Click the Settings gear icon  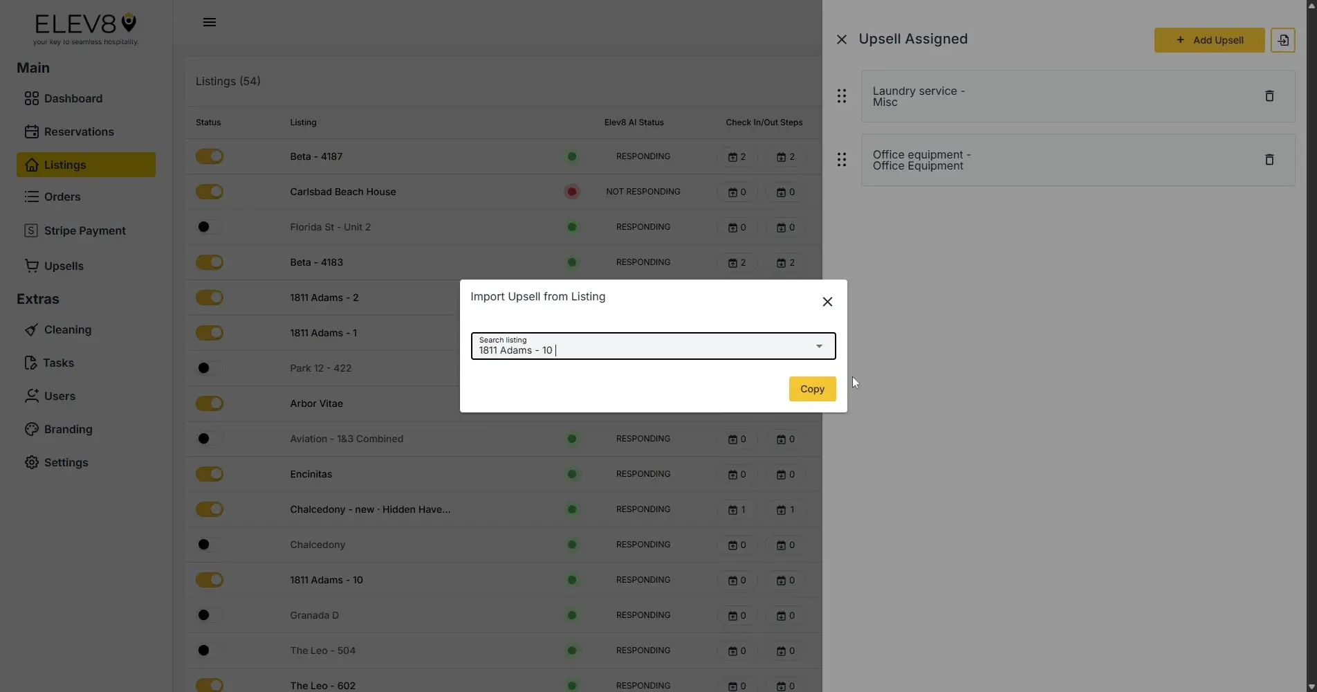(31, 462)
